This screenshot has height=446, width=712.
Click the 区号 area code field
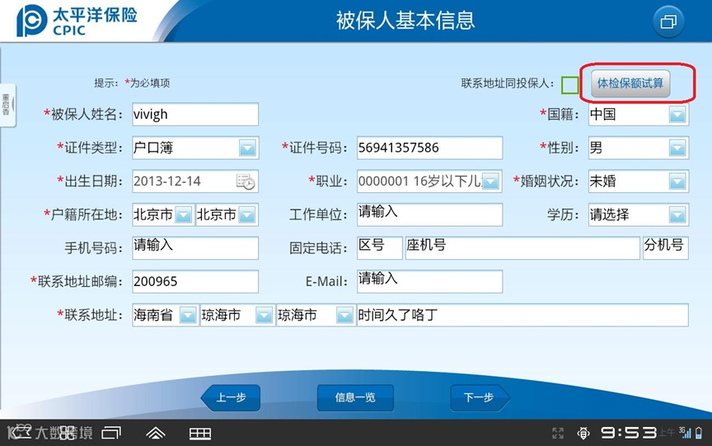[380, 248]
